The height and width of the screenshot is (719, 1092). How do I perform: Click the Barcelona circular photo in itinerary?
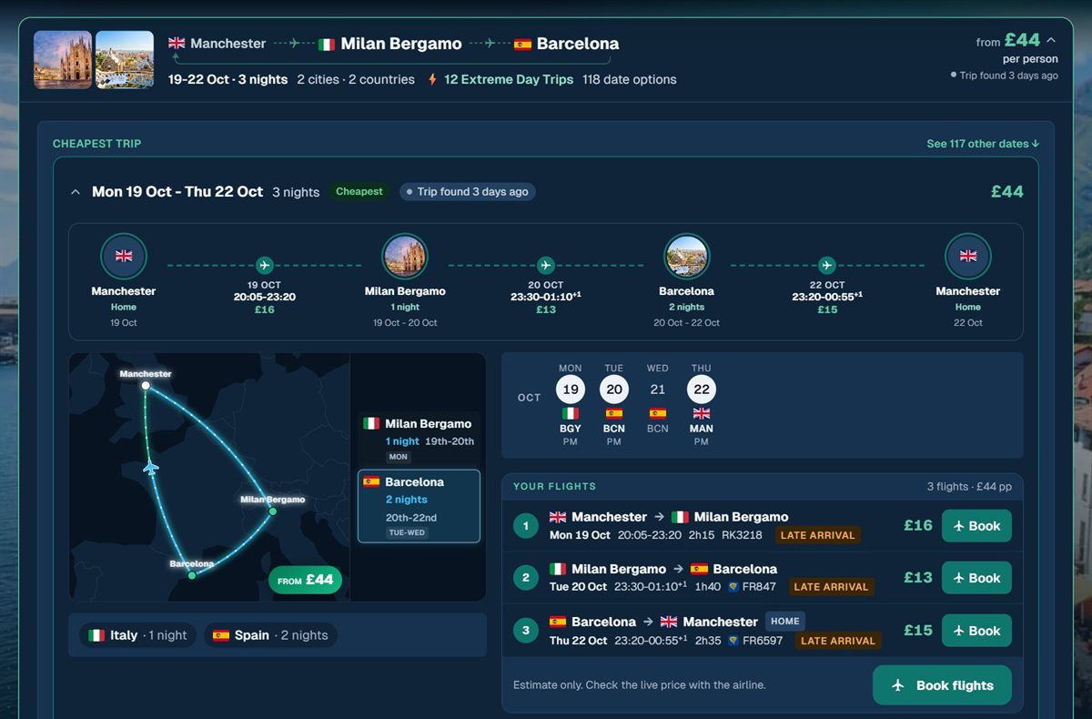coord(687,256)
